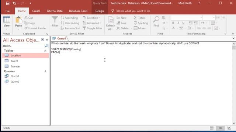
Task: Click the Save icon in quick access toolbar
Action: tap(7, 3)
